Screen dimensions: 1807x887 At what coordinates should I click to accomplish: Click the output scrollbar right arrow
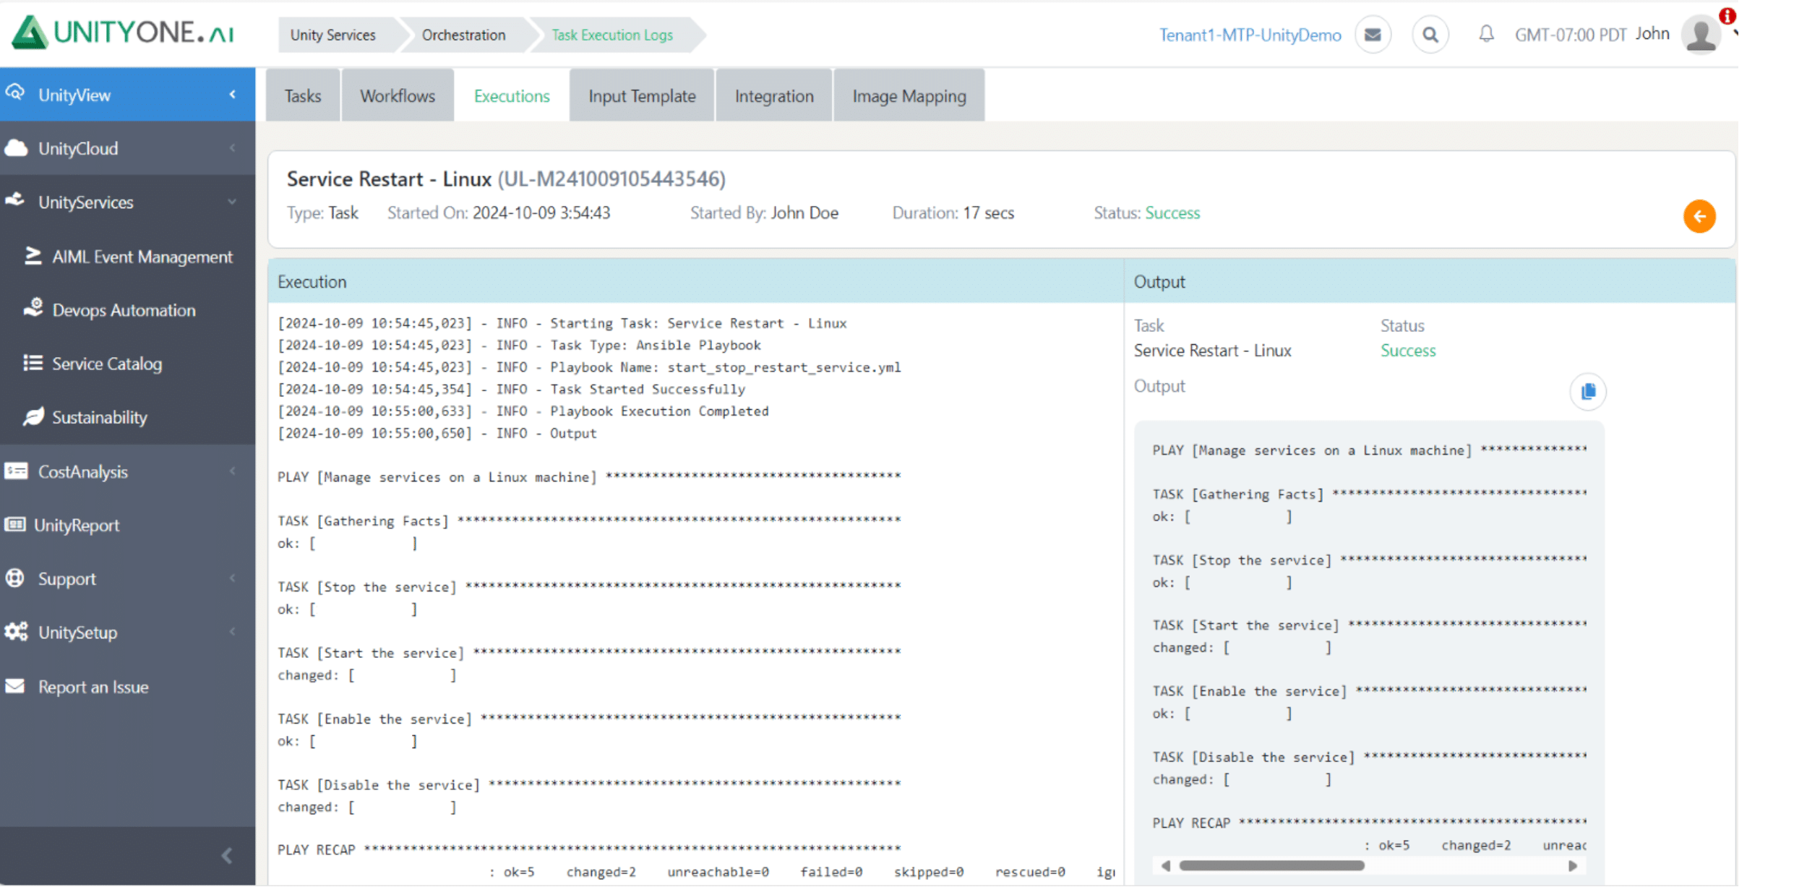[1572, 865]
